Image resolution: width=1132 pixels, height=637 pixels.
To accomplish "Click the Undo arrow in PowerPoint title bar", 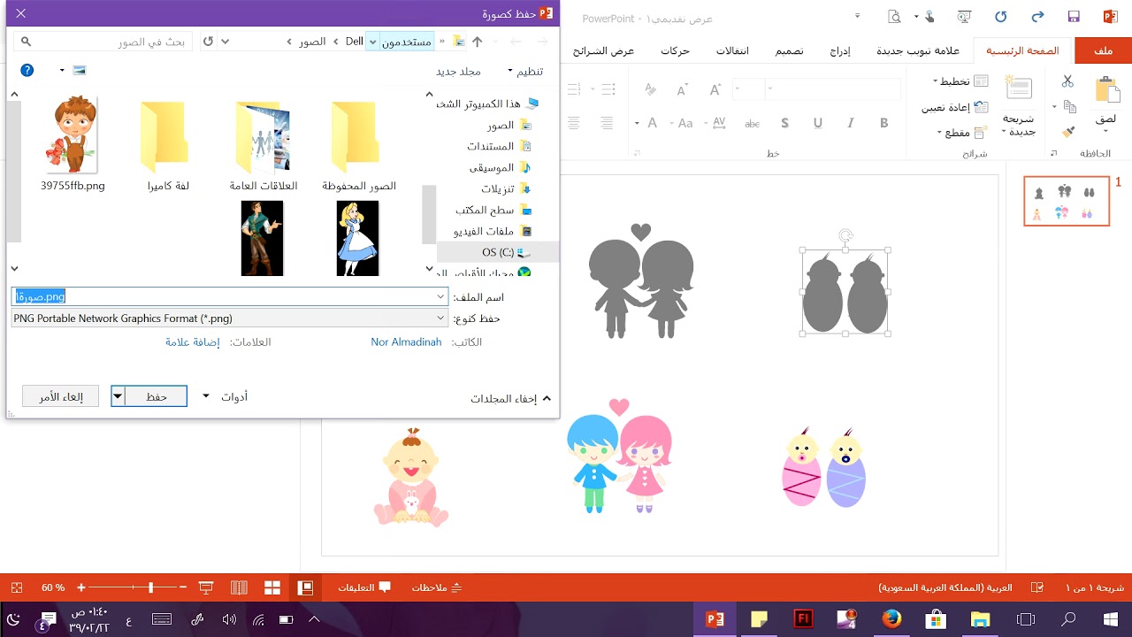I will tap(1001, 17).
